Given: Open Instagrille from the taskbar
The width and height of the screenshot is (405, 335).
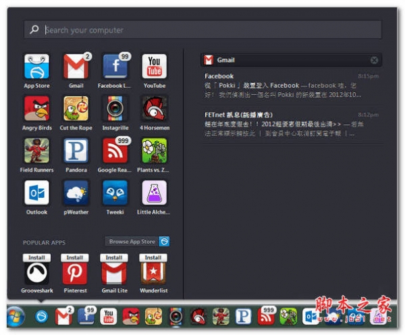Looking at the screenshot, I should click(x=176, y=317).
